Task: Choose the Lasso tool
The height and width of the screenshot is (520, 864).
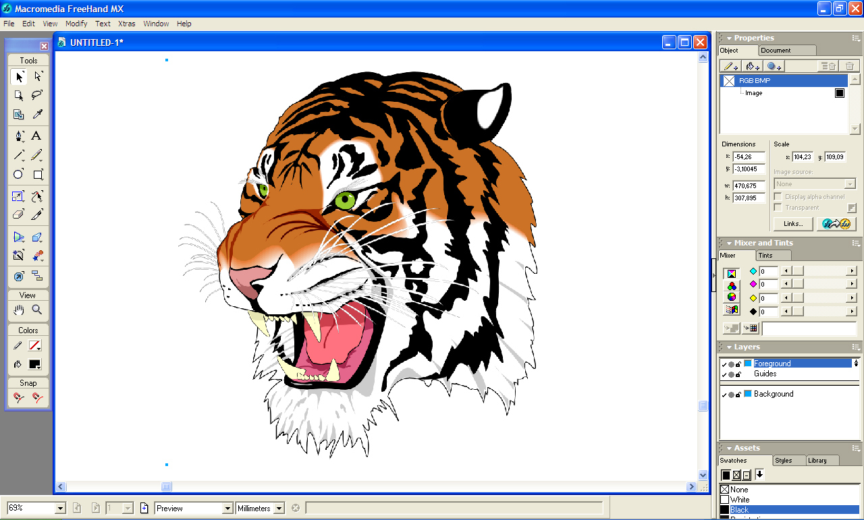Action: pos(37,95)
